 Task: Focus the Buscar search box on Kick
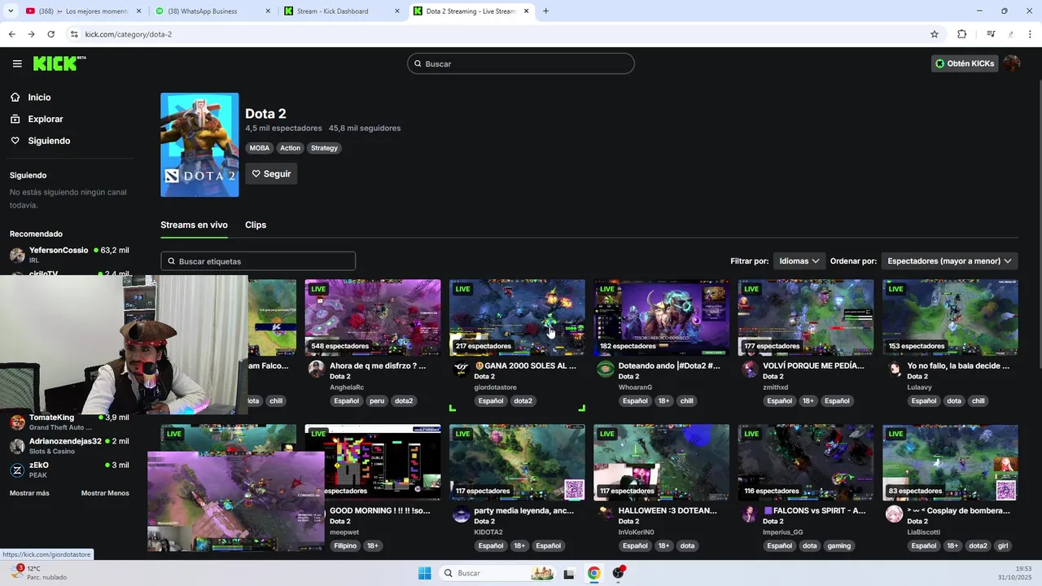click(521, 63)
